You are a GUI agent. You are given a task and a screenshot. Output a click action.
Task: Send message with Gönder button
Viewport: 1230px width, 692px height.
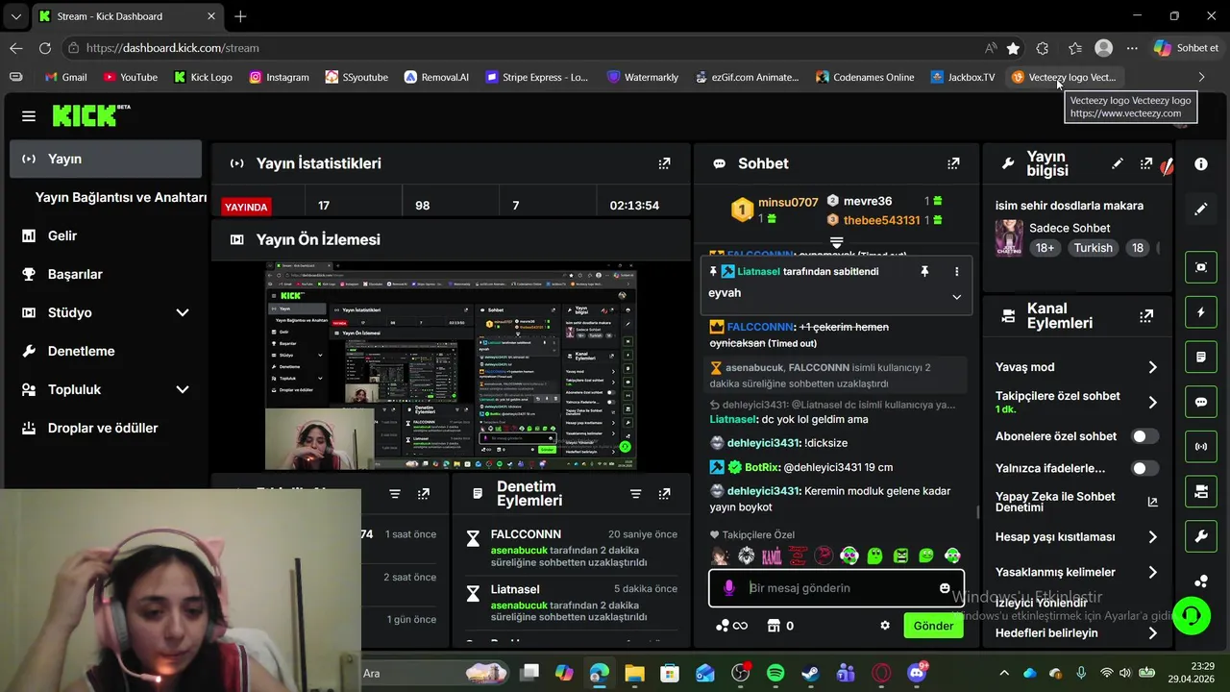[933, 626]
